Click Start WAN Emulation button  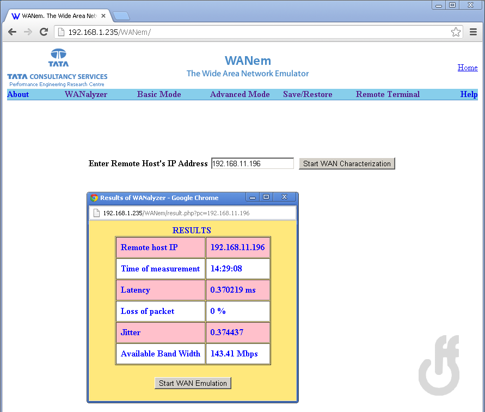point(193,383)
